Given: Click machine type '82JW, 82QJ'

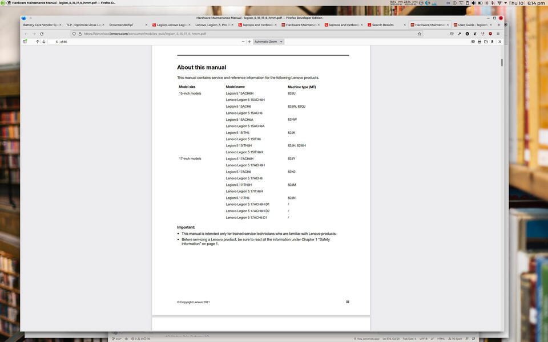Looking at the screenshot, I should click(296, 107).
